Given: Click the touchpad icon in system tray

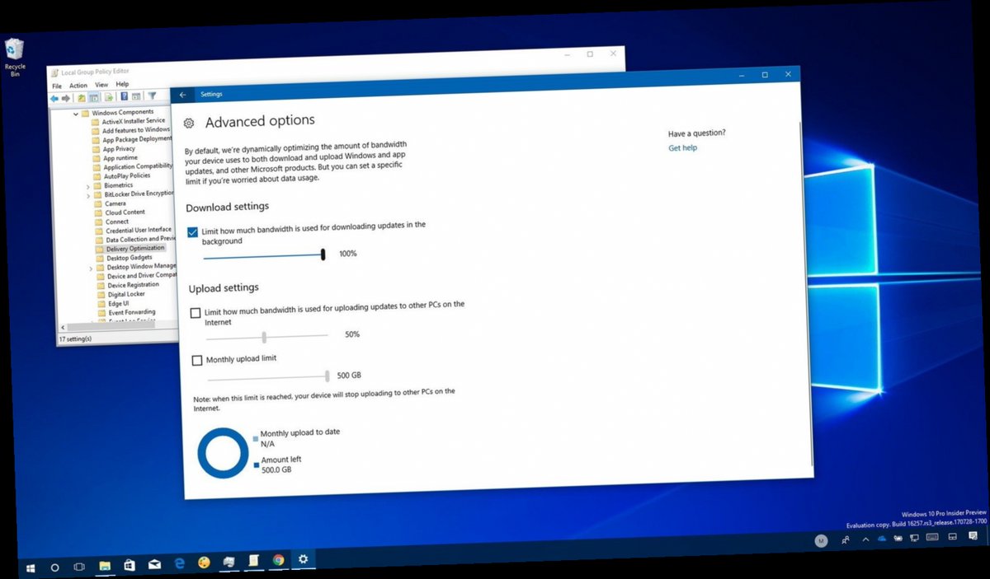Looking at the screenshot, I should pyautogui.click(x=953, y=536).
